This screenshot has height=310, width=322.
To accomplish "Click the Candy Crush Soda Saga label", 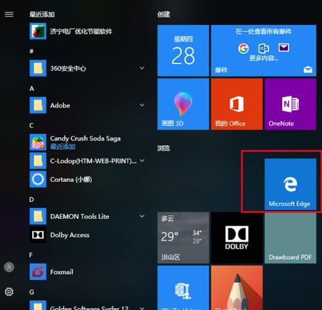I will click(85, 139).
